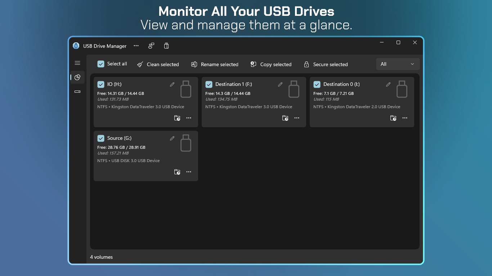Viewport: 492px width, 276px height.
Task: Expand the All filter dropdown
Action: [x=398, y=64]
